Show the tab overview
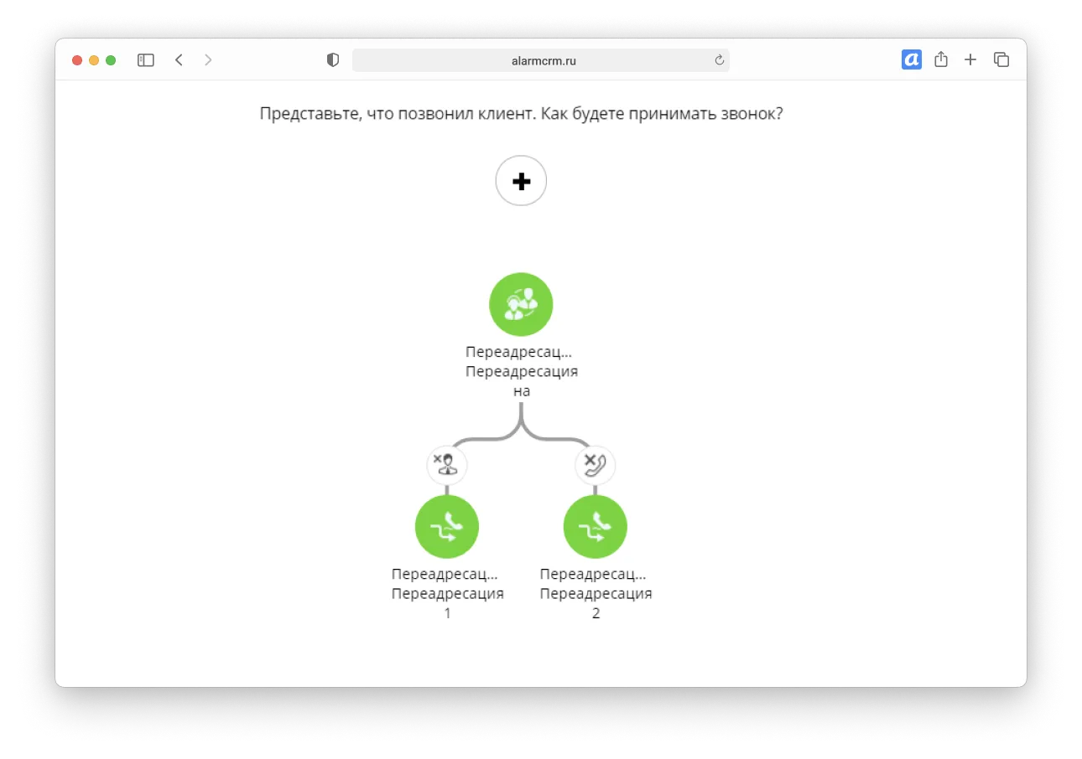 (1001, 59)
